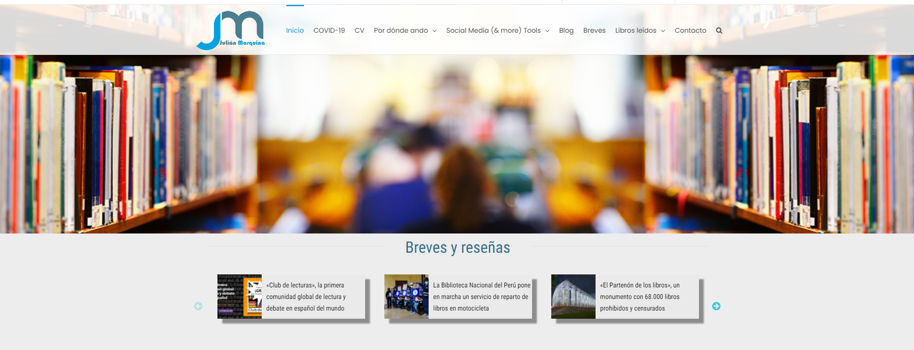Navigate to the Blog page
Screen dimensions: 914x350
tap(566, 31)
